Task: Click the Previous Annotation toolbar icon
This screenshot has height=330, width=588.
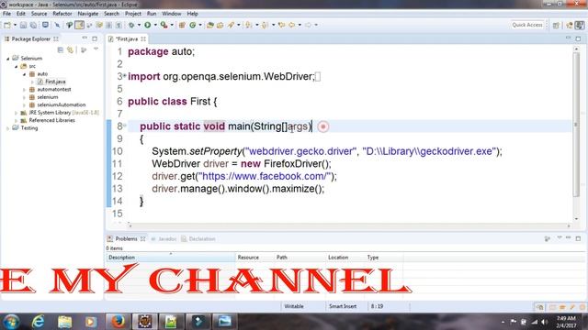Action: point(265,25)
